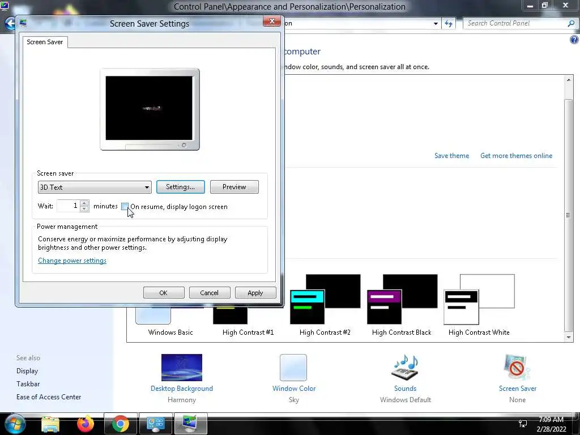Open the Taskbar link under See also

tap(28, 384)
